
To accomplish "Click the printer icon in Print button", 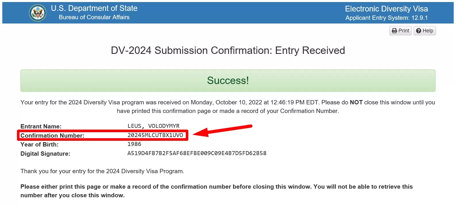I will tap(394, 31).
